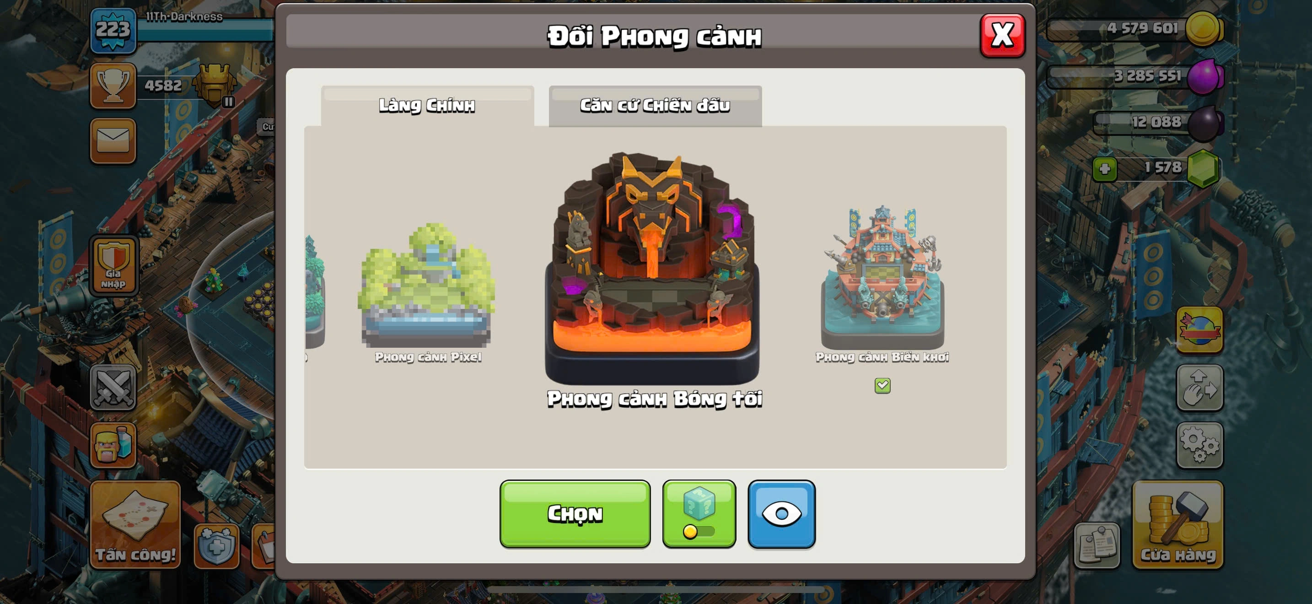
Task: Click the green Chọn button
Action: pos(575,514)
